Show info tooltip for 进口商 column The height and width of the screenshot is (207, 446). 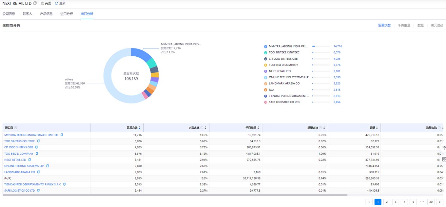pyautogui.click(x=16, y=128)
